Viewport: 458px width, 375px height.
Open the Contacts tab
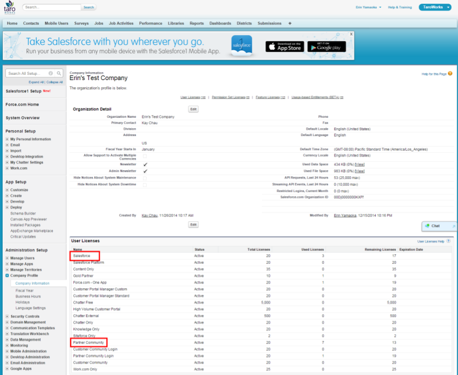point(31,24)
